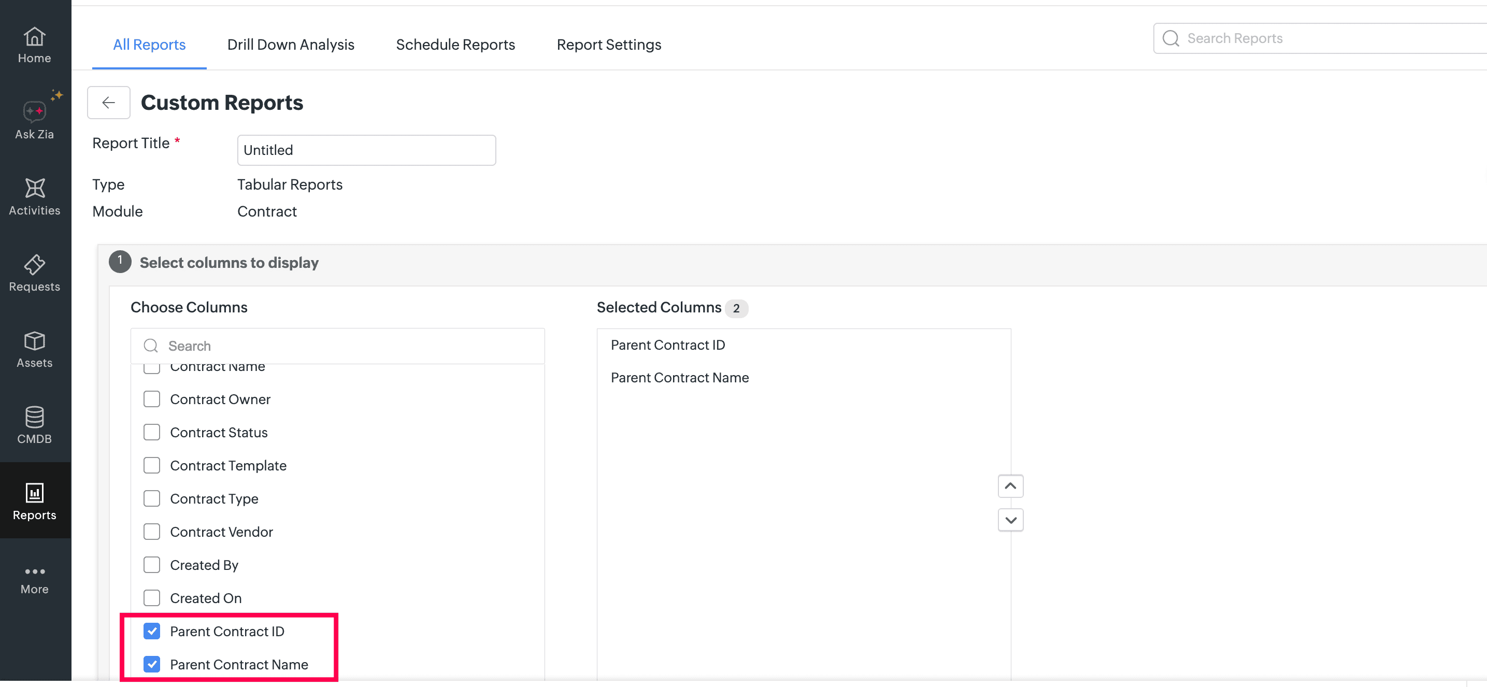
Task: Enable the Created By column checkbox
Action: (152, 565)
